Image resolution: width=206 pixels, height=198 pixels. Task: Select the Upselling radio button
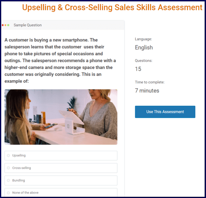pyautogui.click(x=8, y=155)
